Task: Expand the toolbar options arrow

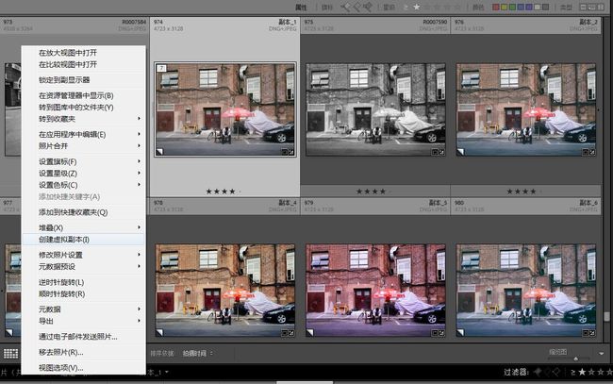Action: point(602,354)
